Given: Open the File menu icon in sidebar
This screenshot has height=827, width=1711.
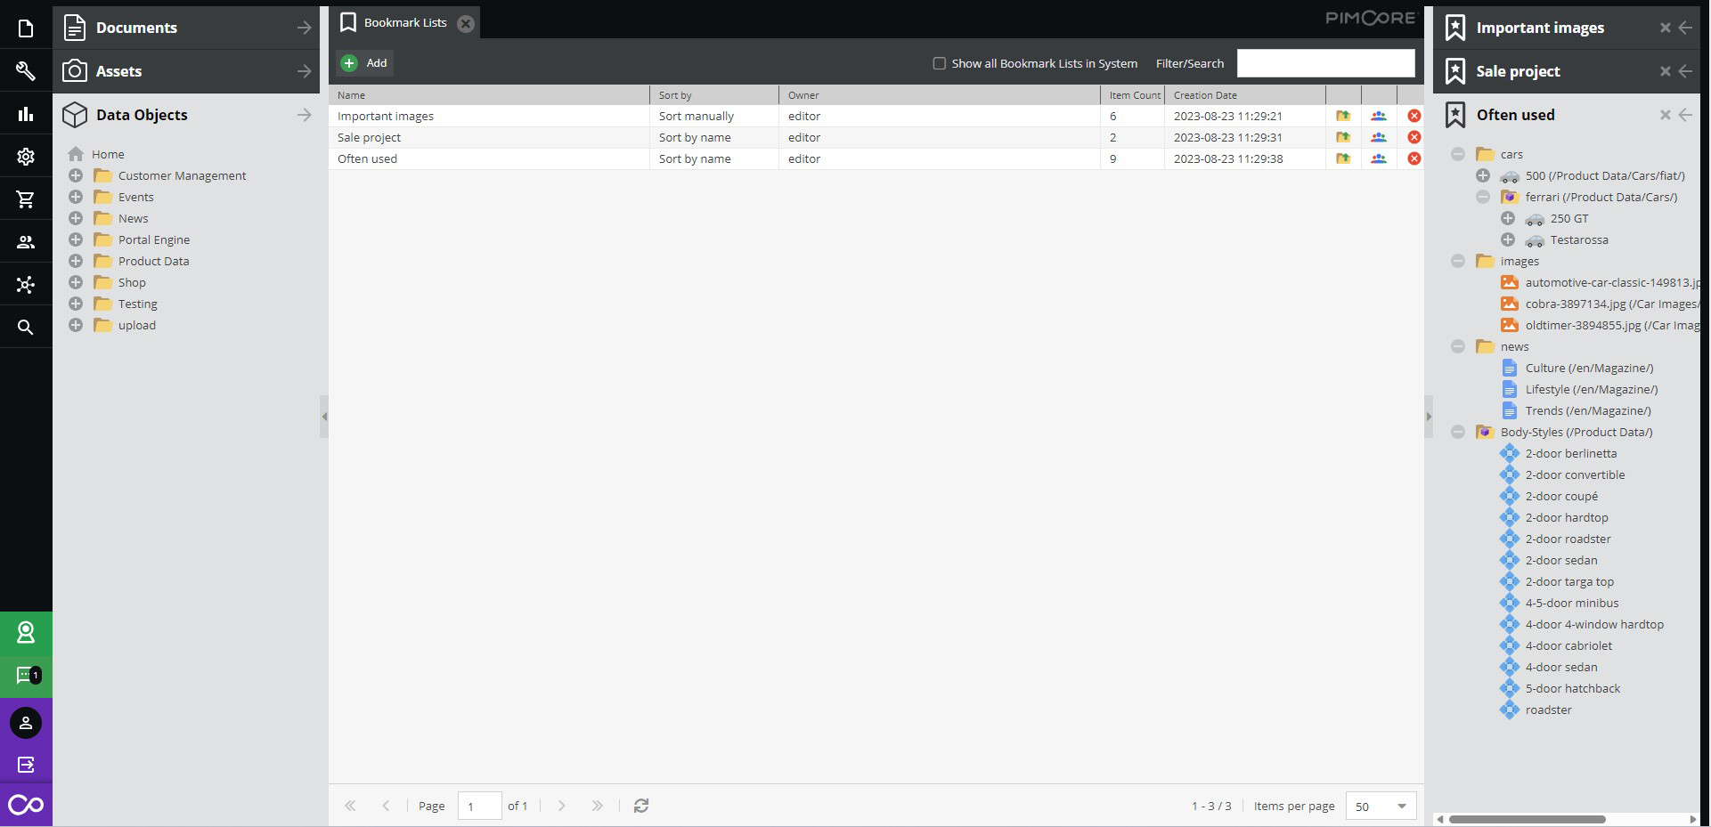Looking at the screenshot, I should [x=26, y=28].
